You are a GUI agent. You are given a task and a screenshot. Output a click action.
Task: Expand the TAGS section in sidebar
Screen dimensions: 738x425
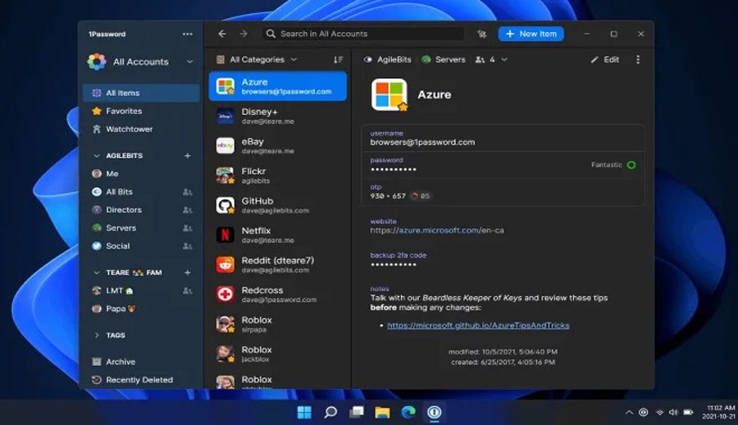tap(98, 335)
